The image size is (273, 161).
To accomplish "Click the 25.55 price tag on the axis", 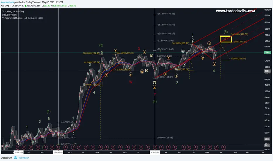I will [268, 139].
